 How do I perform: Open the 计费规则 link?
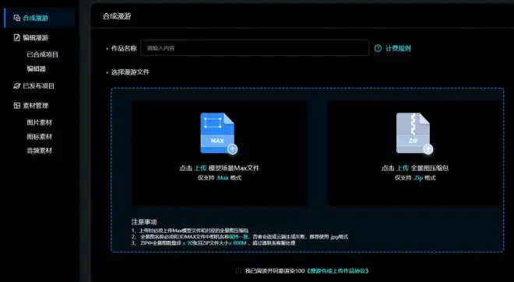[x=398, y=48]
